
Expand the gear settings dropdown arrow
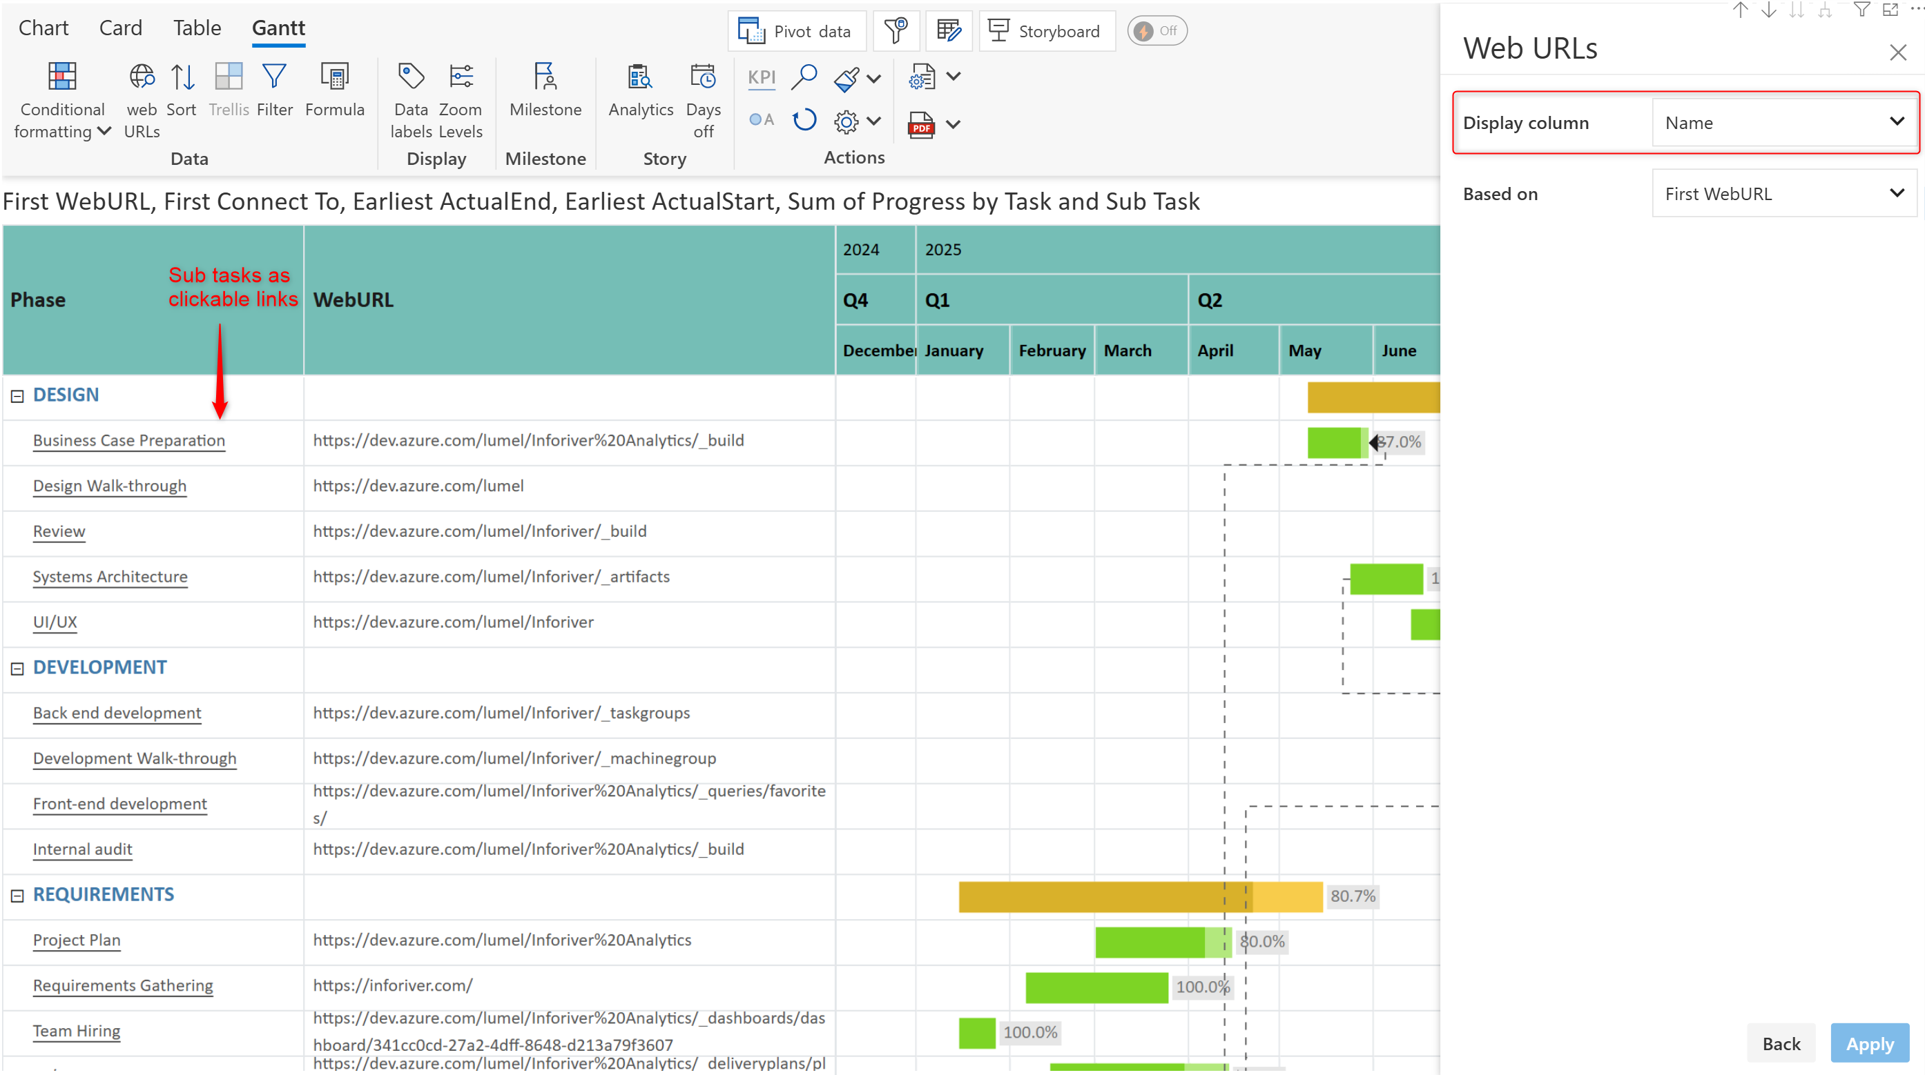pos(873,121)
